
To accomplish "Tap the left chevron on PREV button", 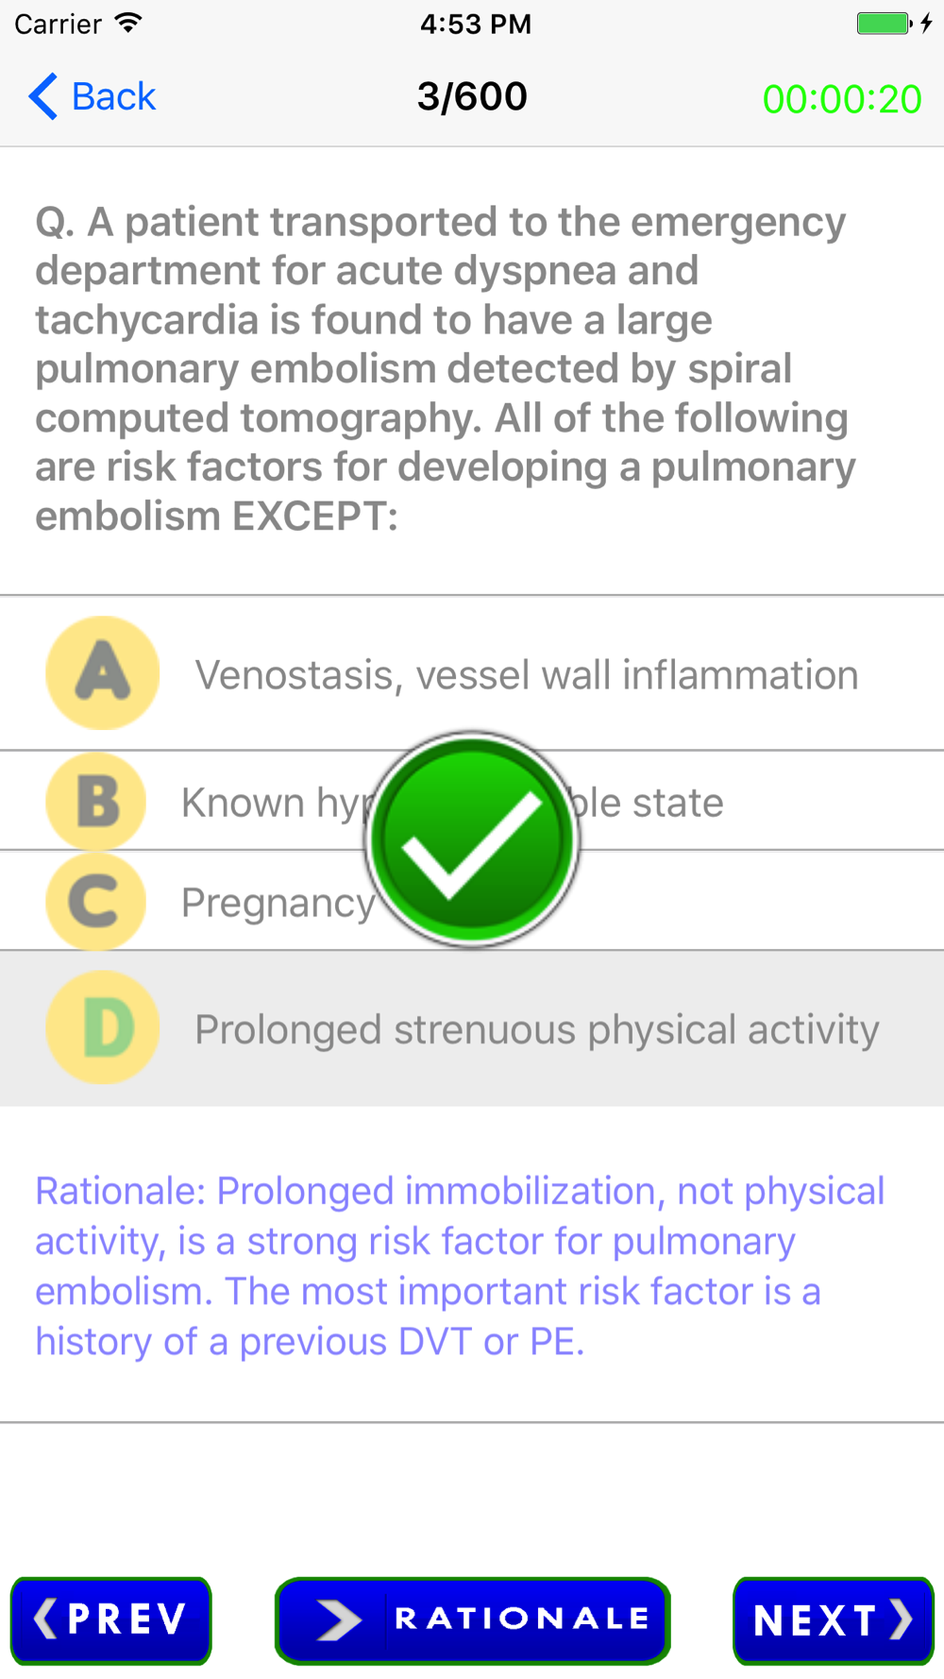I will (x=45, y=1619).
